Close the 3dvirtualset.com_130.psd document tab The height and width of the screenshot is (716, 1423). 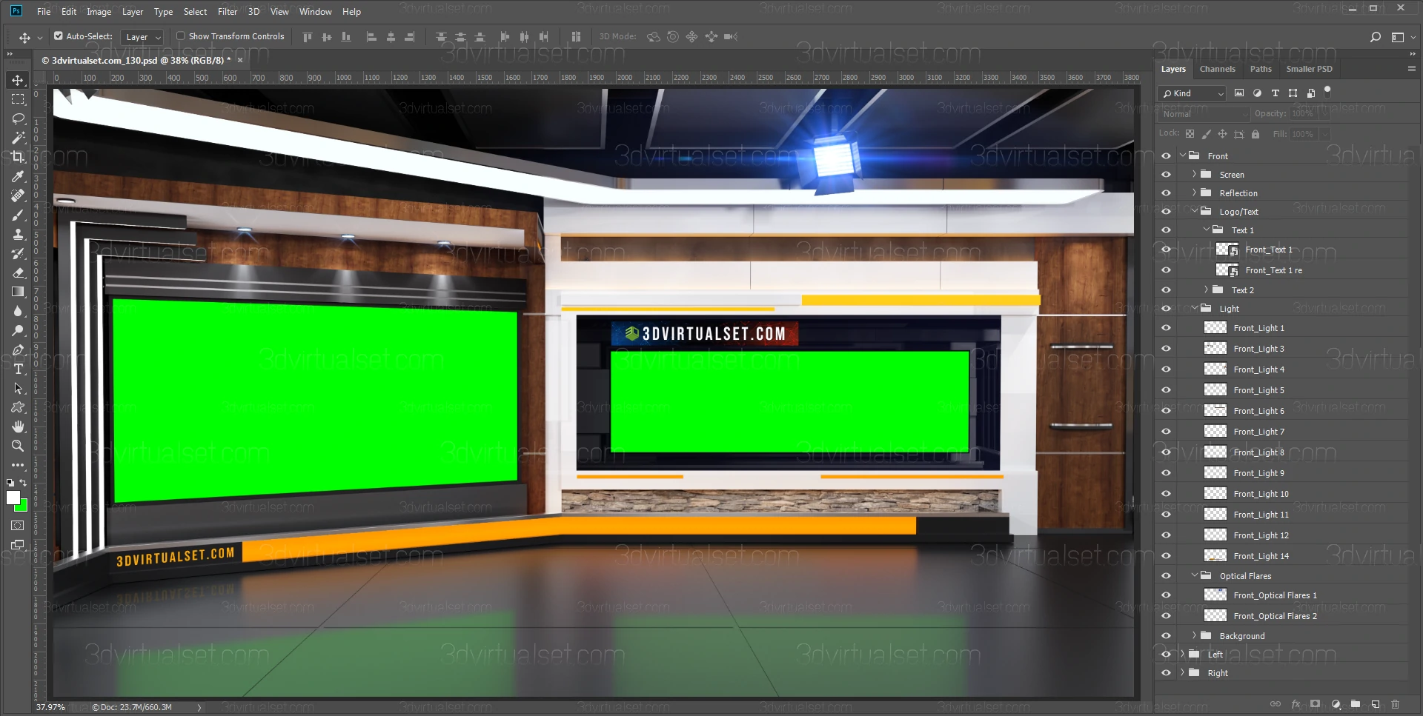(x=240, y=61)
